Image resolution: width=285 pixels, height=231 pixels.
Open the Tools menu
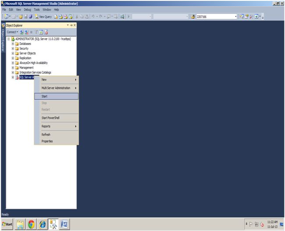coord(37,10)
